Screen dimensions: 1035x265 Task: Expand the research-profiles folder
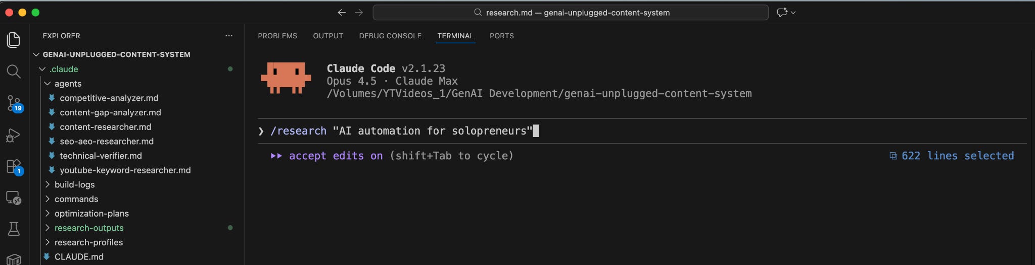point(48,242)
